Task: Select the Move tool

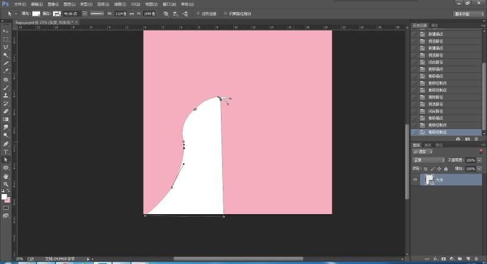Action: click(x=5, y=32)
